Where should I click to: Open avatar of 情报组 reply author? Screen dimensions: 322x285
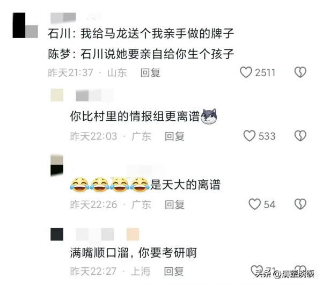tap(57, 95)
